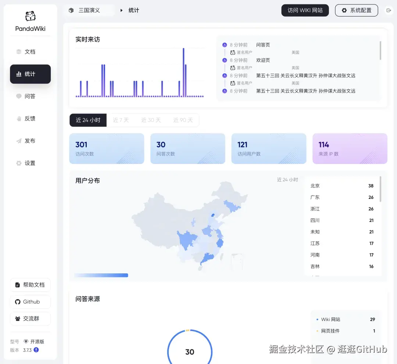Click the Github icon at bottom left

click(18, 302)
